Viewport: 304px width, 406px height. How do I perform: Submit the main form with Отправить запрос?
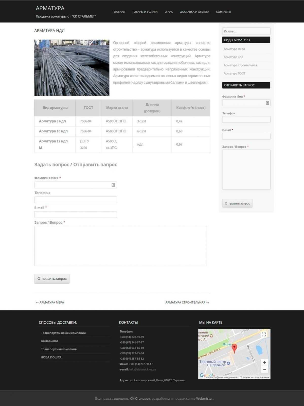(x=52, y=279)
